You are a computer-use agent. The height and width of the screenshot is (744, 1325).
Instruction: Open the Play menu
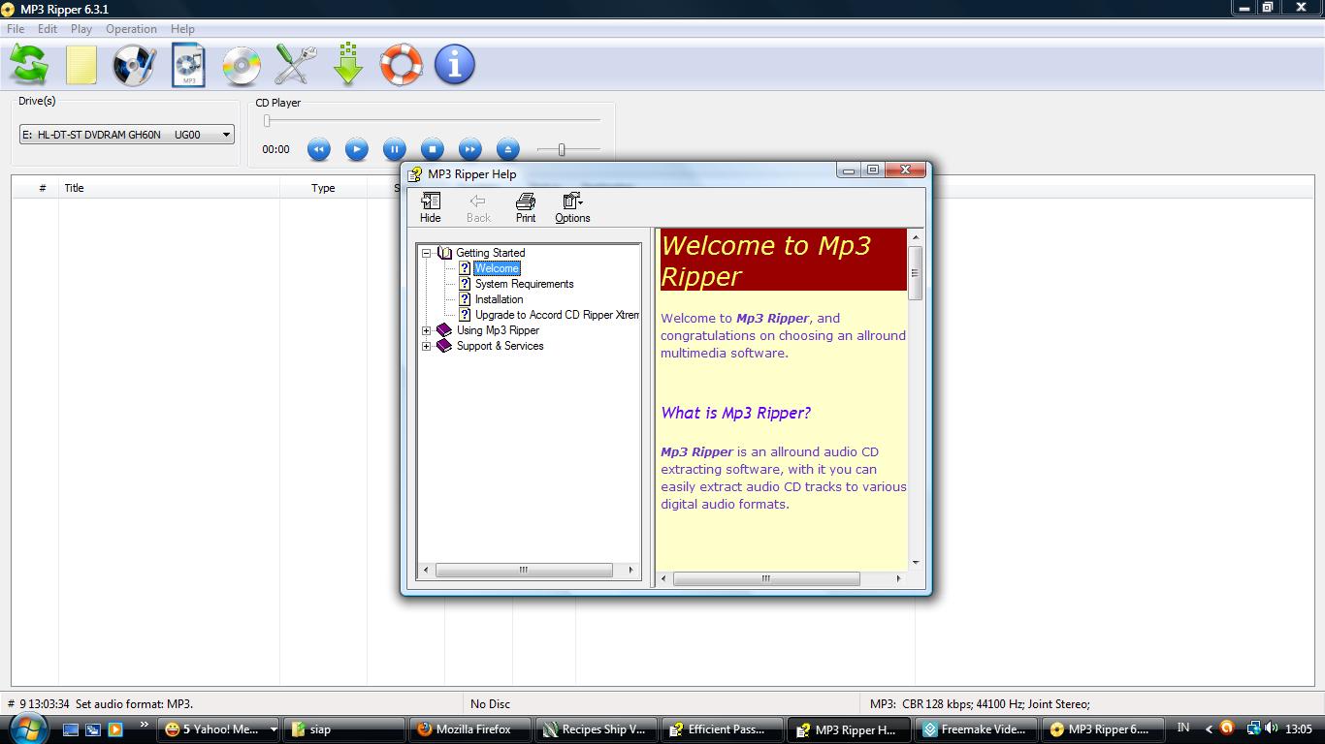coord(81,29)
